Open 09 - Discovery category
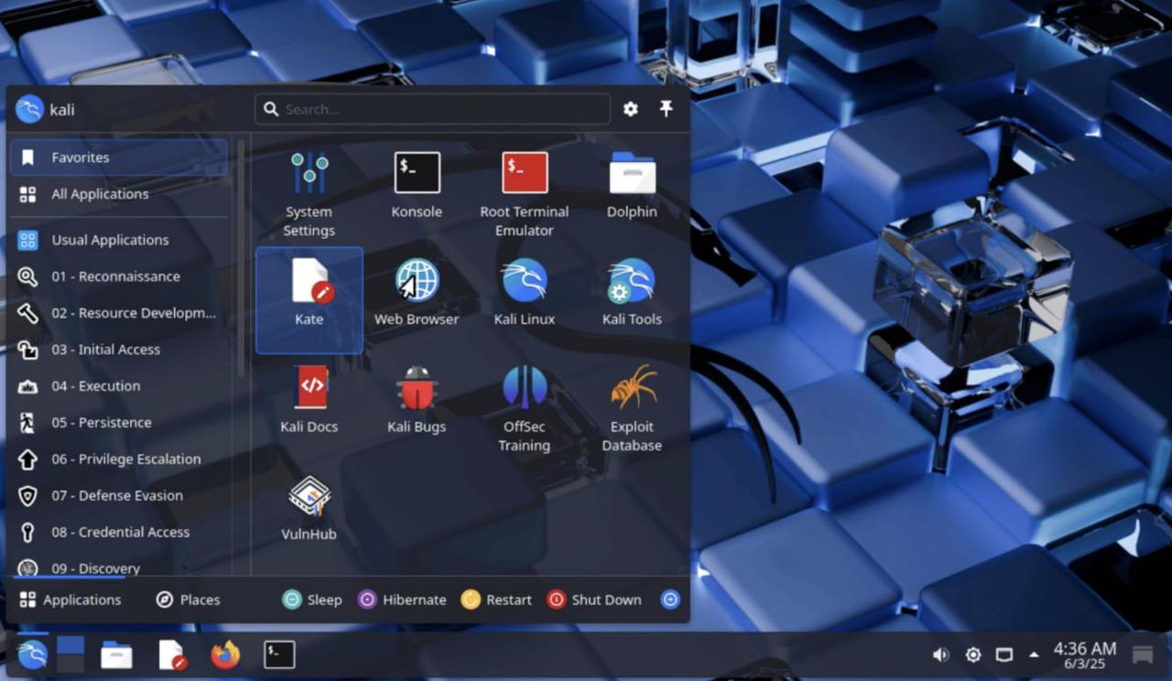 (x=119, y=567)
